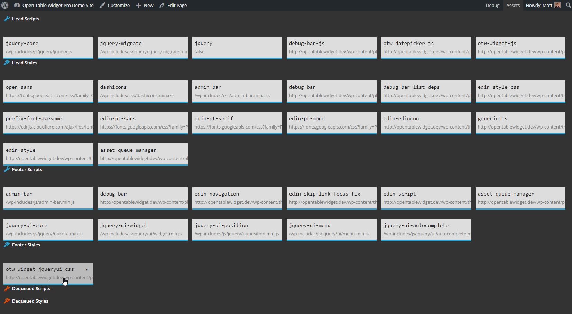The height and width of the screenshot is (314, 572).
Task: Open the search magnifier icon
Action: click(568, 5)
